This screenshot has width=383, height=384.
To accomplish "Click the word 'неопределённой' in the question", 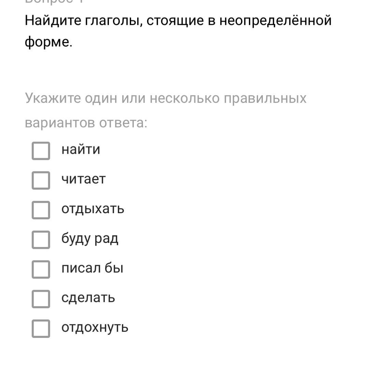I will click(x=275, y=20).
